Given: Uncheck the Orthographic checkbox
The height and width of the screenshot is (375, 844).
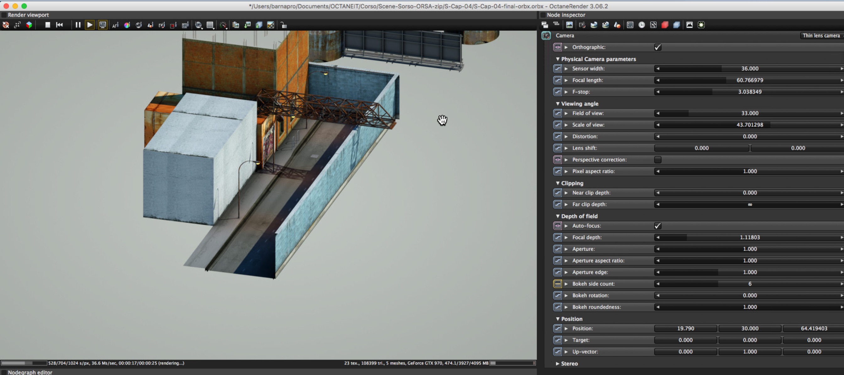Looking at the screenshot, I should point(657,47).
